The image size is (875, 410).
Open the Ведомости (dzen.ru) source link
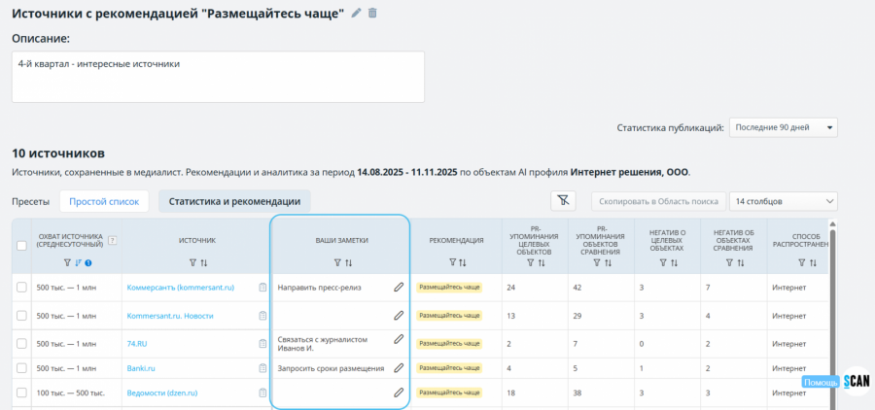click(x=161, y=393)
